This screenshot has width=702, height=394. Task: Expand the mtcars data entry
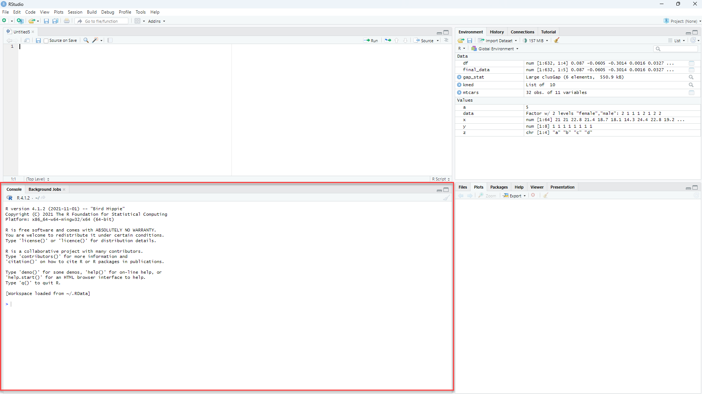(x=459, y=92)
